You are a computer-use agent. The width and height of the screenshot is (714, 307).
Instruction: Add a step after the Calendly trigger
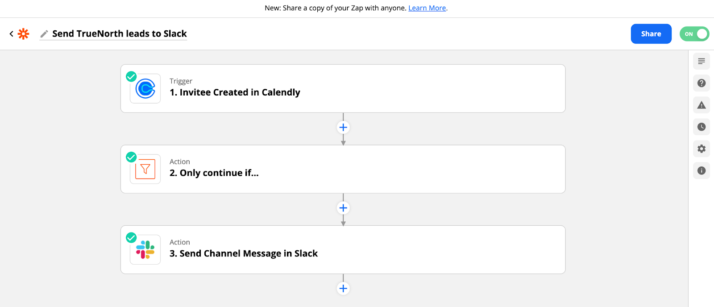[343, 128]
